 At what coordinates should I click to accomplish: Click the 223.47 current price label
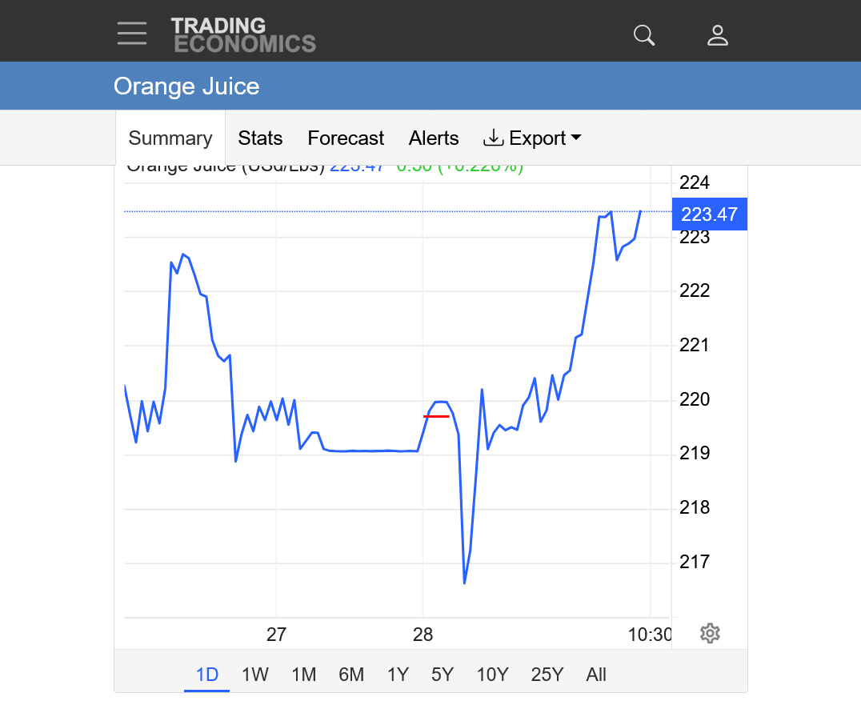709,214
